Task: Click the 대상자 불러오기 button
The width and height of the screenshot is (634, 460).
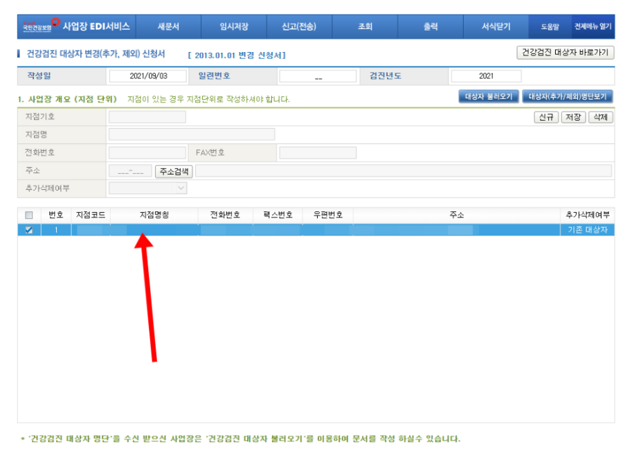Action: tap(489, 97)
